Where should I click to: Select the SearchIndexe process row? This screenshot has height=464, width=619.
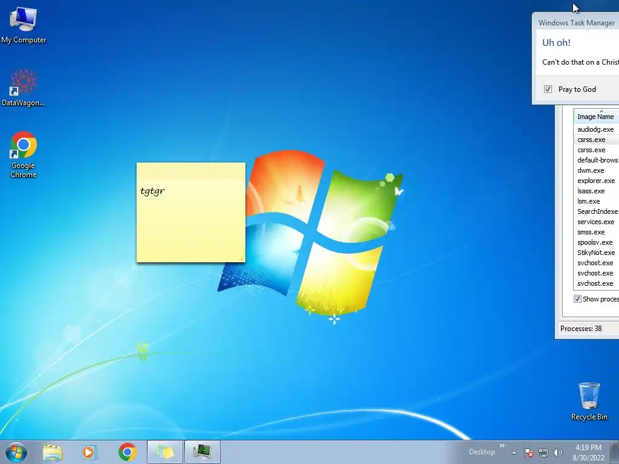click(596, 211)
